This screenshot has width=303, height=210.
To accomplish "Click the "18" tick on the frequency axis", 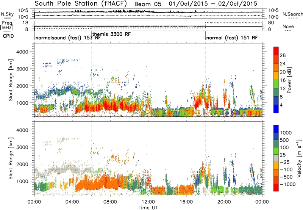I will [x=25, y=23].
